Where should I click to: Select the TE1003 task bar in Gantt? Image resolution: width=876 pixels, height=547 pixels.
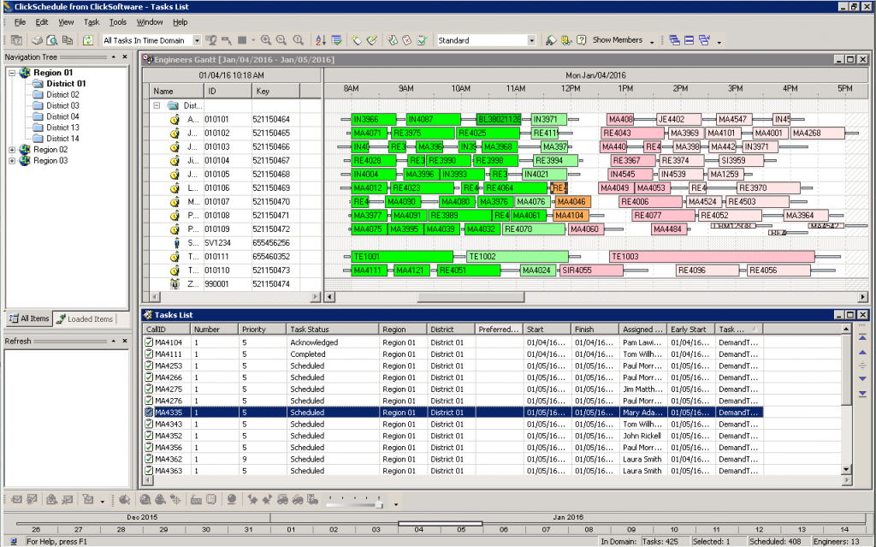(712, 257)
